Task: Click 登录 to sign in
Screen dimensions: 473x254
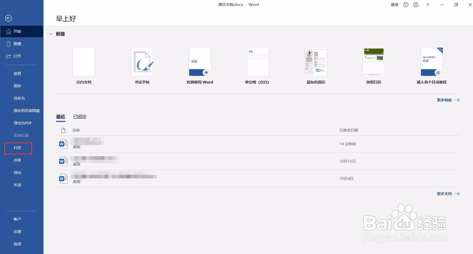Action: (395, 5)
